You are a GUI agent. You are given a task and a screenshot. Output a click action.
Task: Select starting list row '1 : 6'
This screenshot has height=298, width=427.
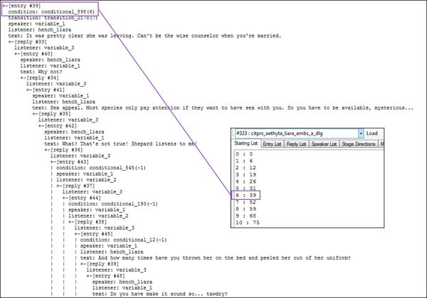(x=244, y=161)
